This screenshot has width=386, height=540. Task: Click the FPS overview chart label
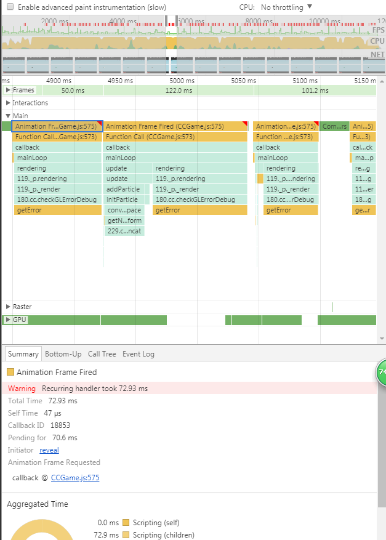tap(378, 30)
